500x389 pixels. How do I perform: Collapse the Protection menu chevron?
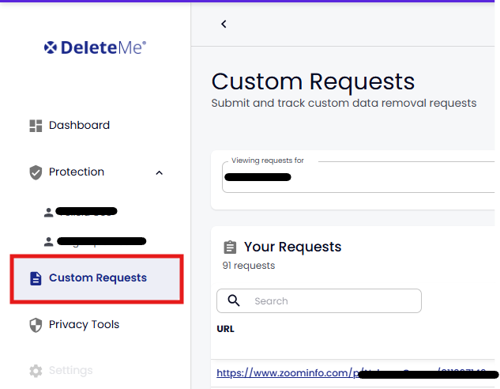159,172
